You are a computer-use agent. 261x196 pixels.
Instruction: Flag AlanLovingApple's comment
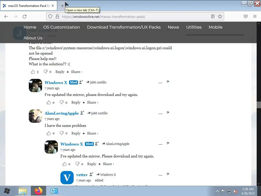(x=168, y=113)
